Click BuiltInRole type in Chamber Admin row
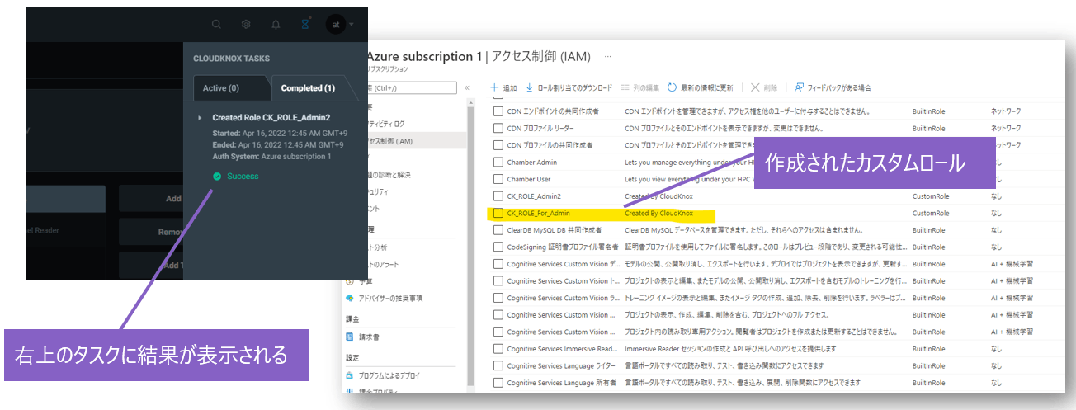1076x410 pixels. coord(929,163)
